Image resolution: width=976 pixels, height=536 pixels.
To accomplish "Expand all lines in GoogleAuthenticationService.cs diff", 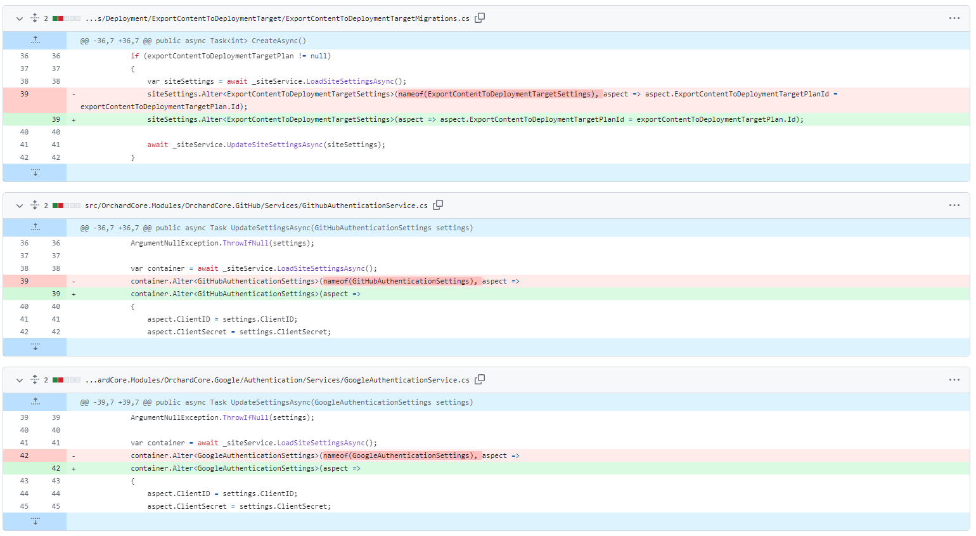I will pos(35,380).
